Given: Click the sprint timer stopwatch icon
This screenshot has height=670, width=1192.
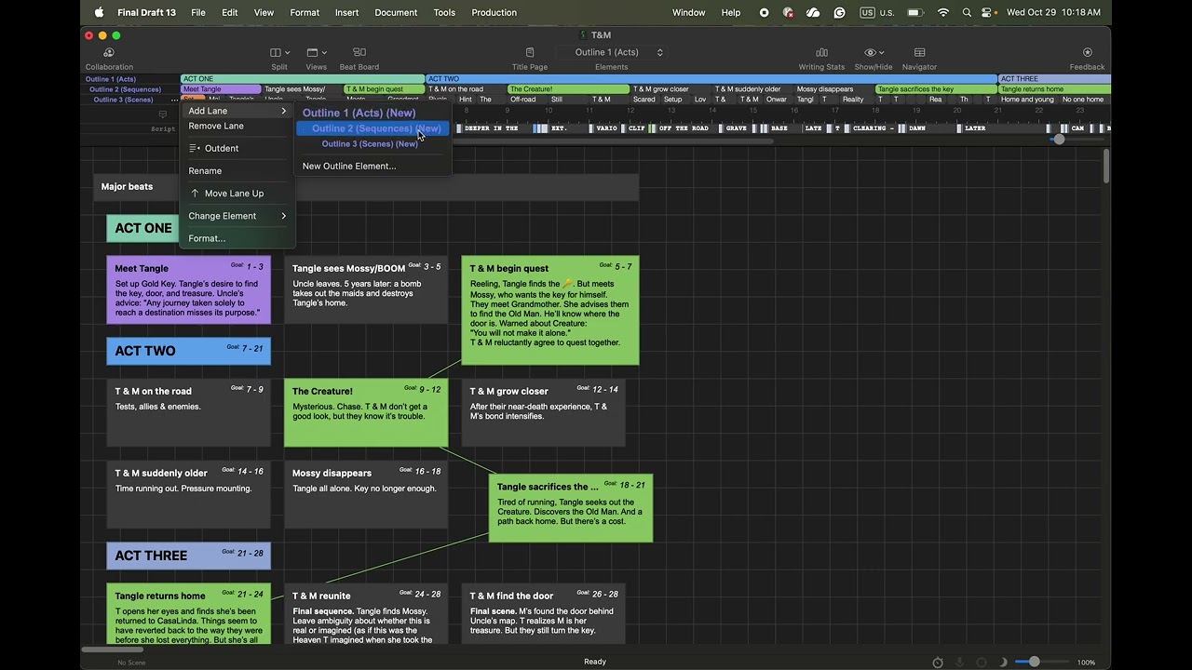Looking at the screenshot, I should pyautogui.click(x=938, y=663).
